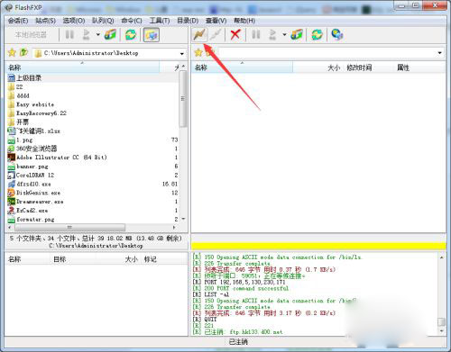The height and width of the screenshot is (352, 451).
Task: Open the 工具(T) menu
Action: click(x=160, y=21)
